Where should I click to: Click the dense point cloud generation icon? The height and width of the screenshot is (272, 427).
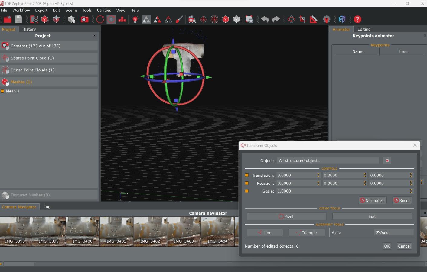click(x=34, y=19)
